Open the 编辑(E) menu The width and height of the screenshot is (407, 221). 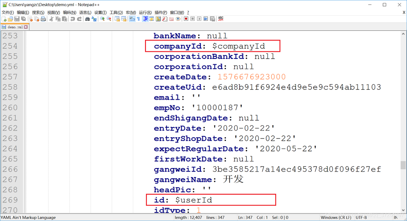tap(23, 13)
